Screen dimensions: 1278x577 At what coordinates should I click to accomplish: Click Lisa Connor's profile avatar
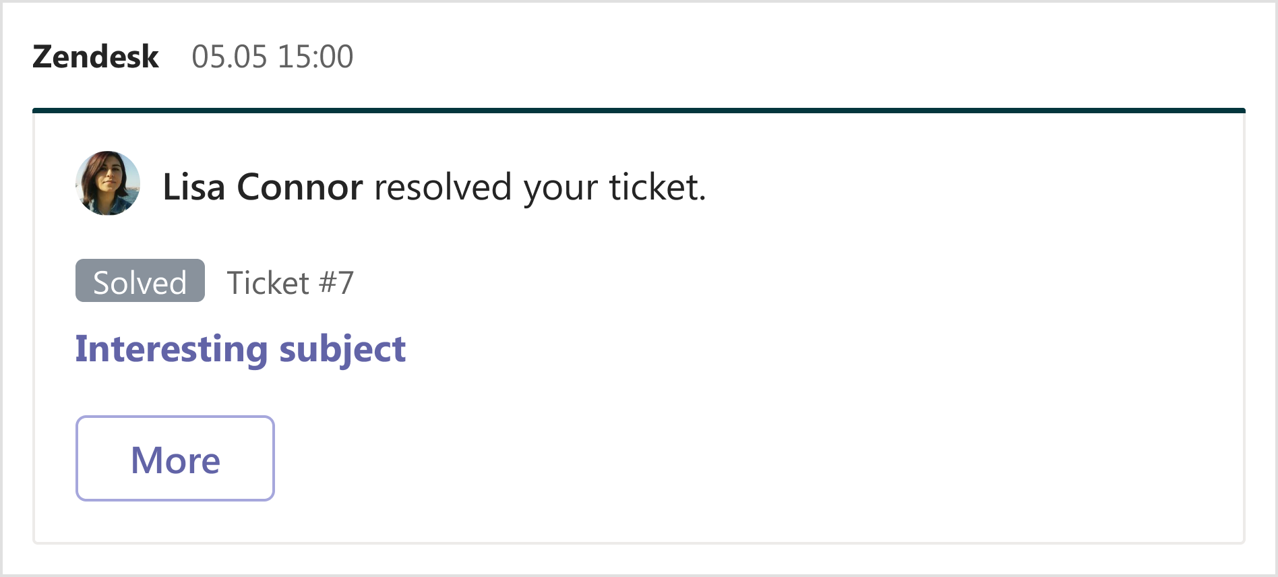108,183
